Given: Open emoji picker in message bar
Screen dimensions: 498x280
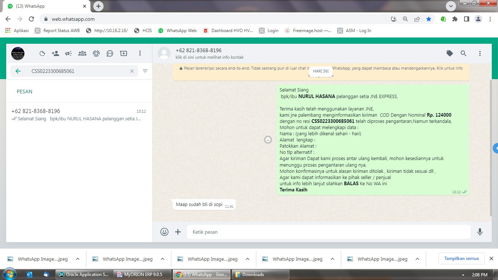Looking at the screenshot, I should click(164, 232).
